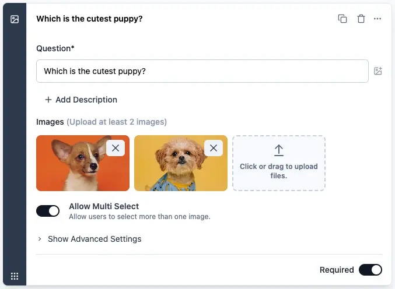395x289 pixels.
Task: Click the chevron beside Advanced Settings
Action: 40,239
